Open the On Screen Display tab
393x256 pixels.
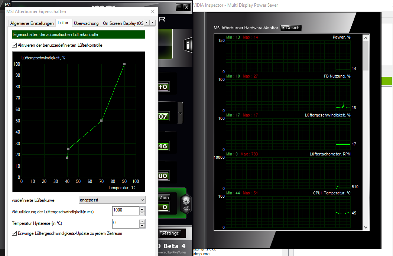coord(122,23)
